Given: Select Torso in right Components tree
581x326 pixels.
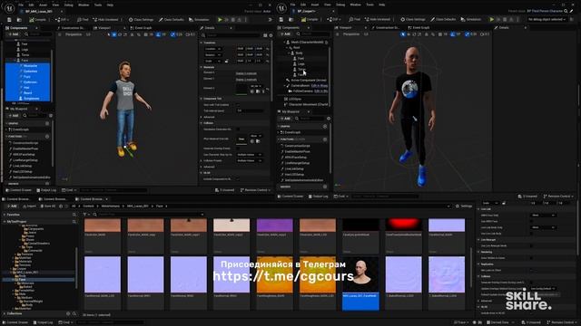Looking at the screenshot, I should (x=301, y=69).
